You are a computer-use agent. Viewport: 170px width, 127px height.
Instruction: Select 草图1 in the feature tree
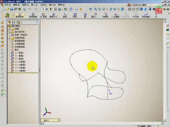19,53
